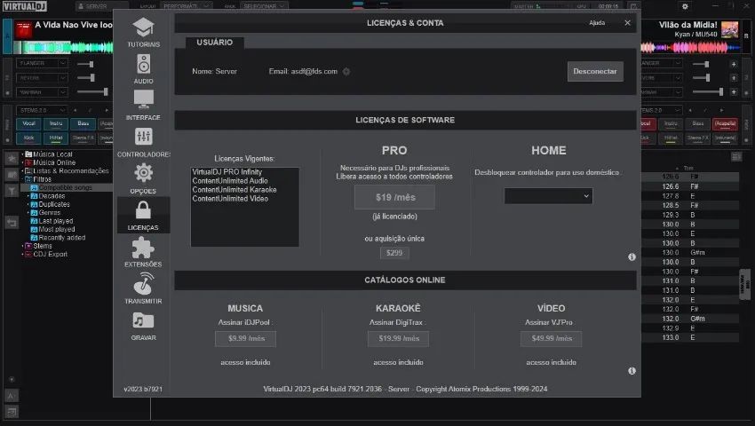Open the Ajuda help link

coord(597,22)
